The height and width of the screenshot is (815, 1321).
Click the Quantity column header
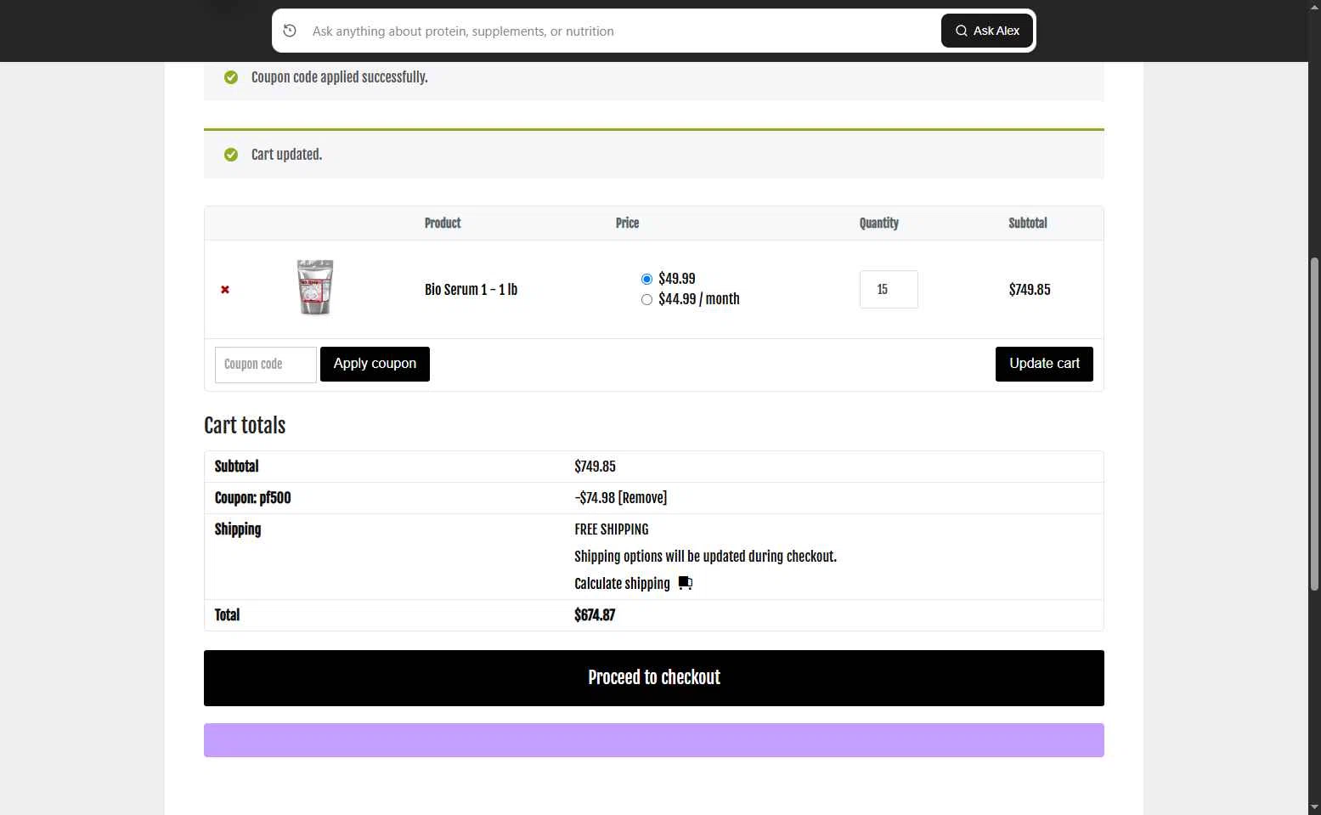click(x=878, y=224)
